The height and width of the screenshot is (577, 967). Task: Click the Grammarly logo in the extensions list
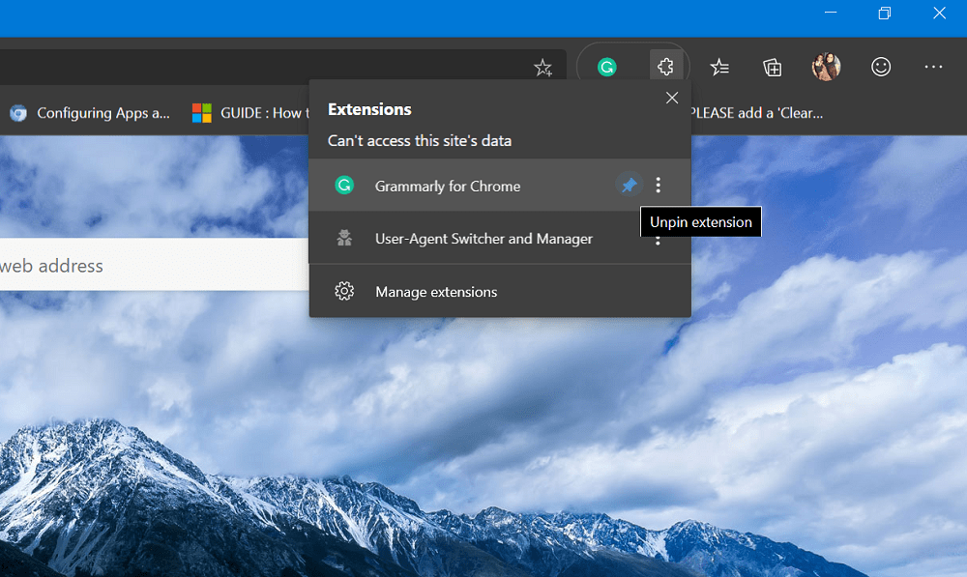[344, 185]
